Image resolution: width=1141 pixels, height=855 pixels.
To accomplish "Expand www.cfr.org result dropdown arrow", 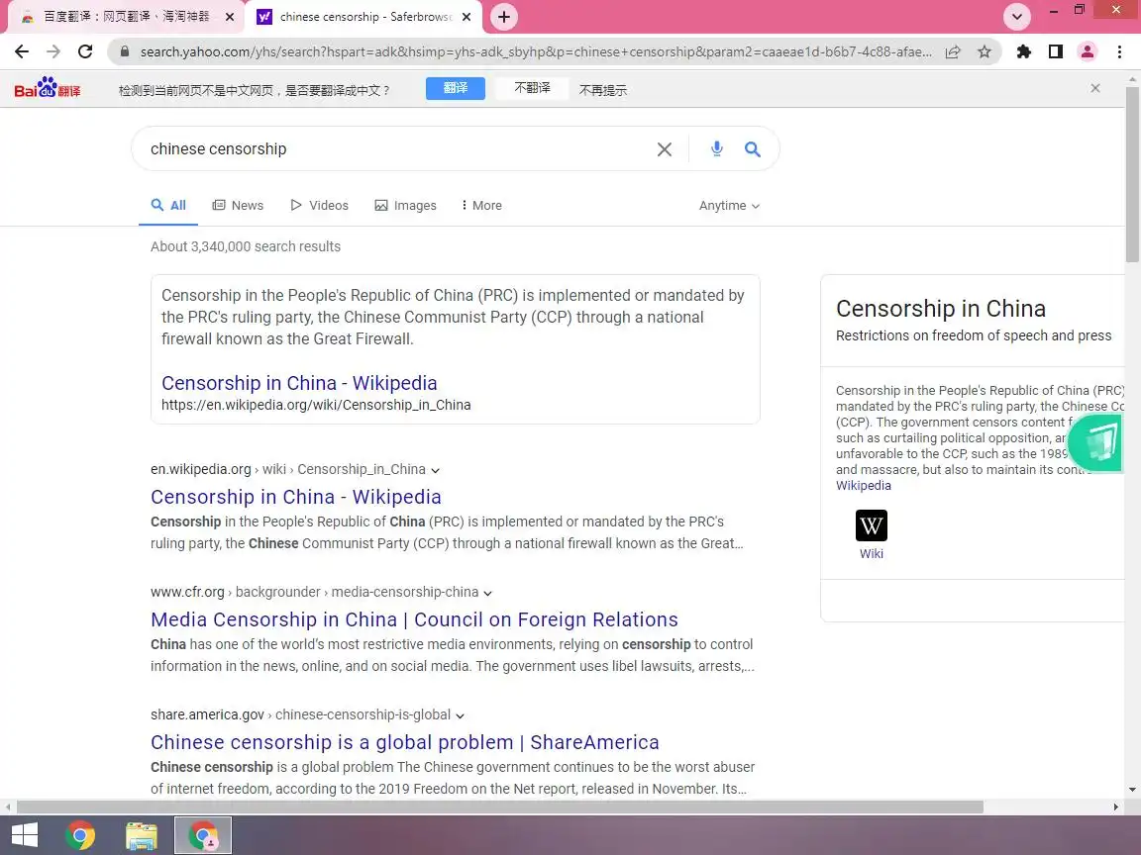I will (487, 594).
